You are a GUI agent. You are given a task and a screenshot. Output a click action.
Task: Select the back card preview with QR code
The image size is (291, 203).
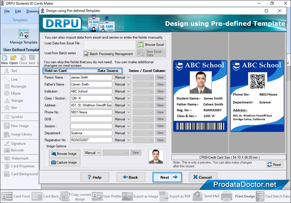pyautogui.click(x=257, y=96)
